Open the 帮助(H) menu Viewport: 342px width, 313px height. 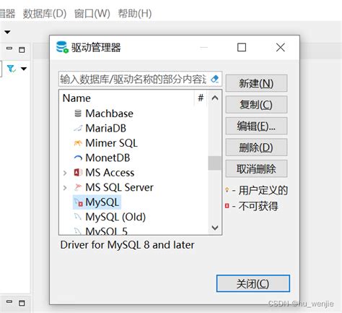pyautogui.click(x=135, y=14)
